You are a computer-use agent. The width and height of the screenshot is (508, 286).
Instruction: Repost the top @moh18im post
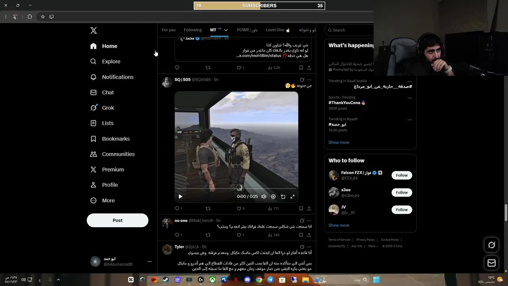pyautogui.click(x=208, y=68)
